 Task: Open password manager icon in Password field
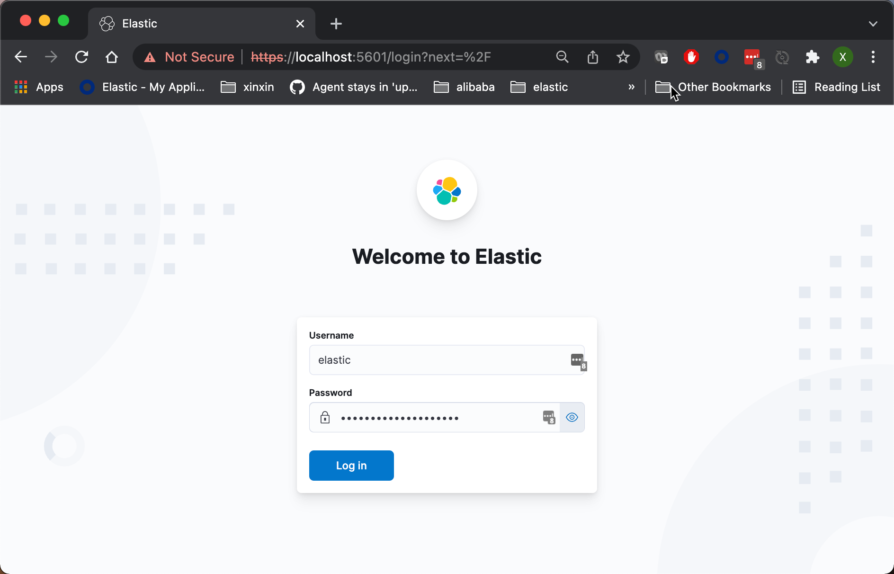[549, 417]
